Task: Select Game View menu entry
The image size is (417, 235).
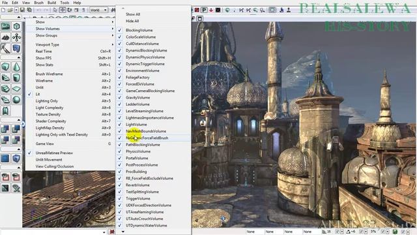Action: [70, 144]
